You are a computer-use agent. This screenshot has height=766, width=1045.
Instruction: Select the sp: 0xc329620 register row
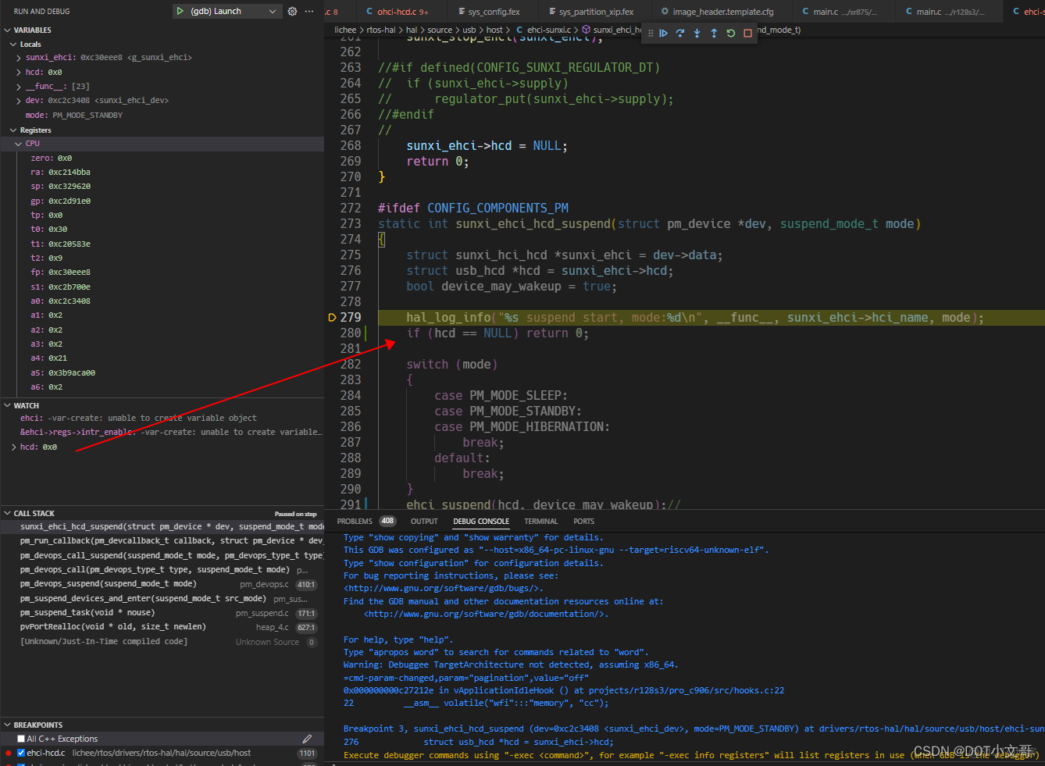[162, 187]
